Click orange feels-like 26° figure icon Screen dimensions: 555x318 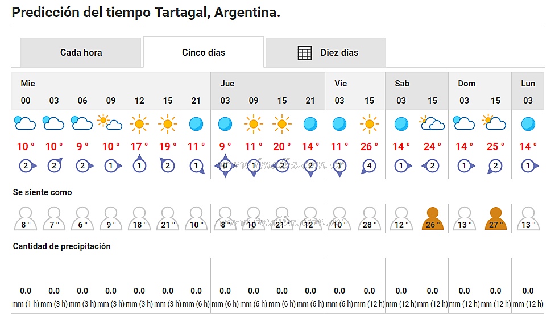[x=433, y=219]
